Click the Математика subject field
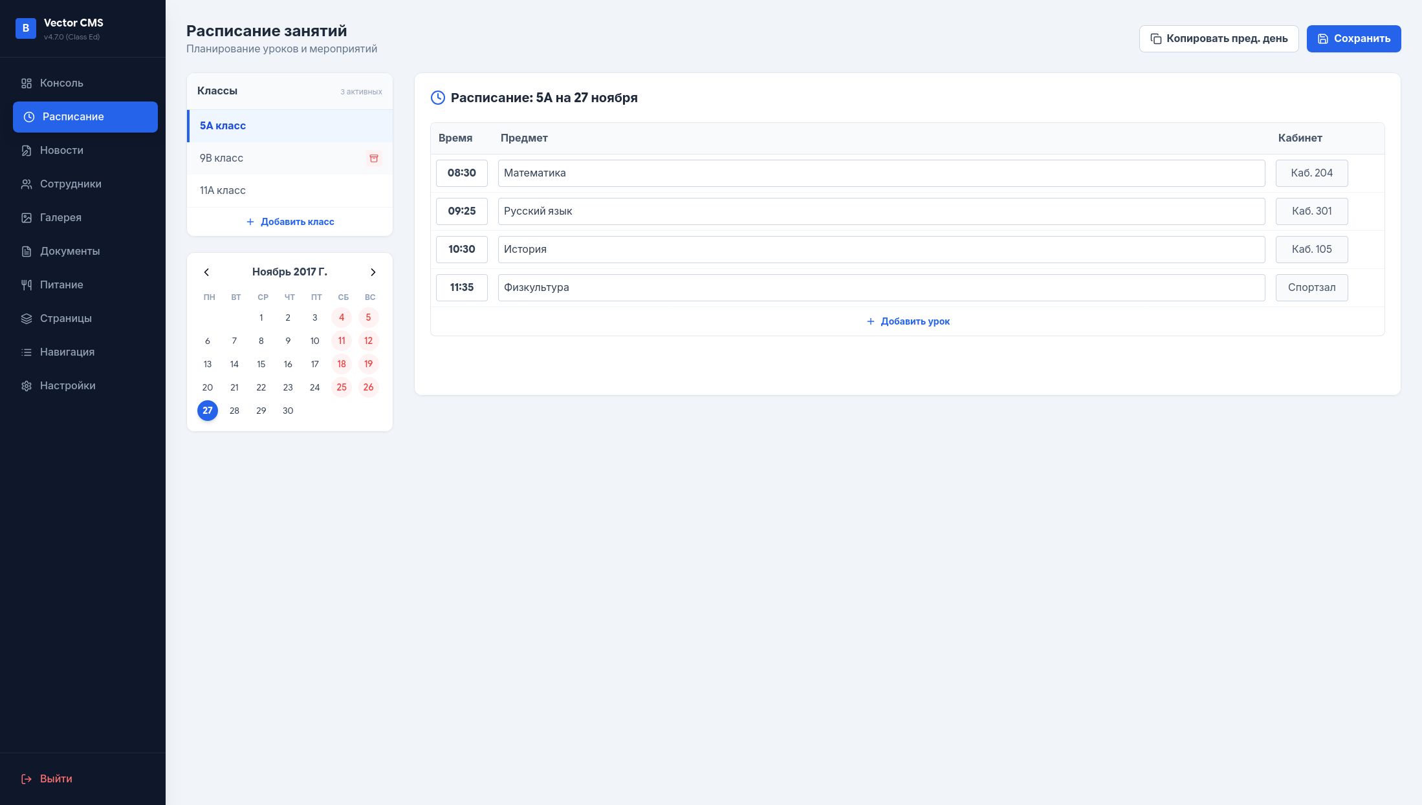This screenshot has height=805, width=1422. click(881, 173)
